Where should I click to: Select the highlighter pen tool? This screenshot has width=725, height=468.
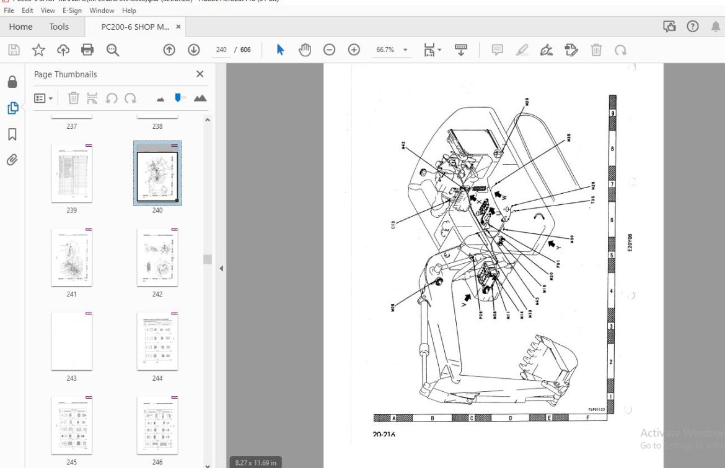pyautogui.click(x=522, y=50)
